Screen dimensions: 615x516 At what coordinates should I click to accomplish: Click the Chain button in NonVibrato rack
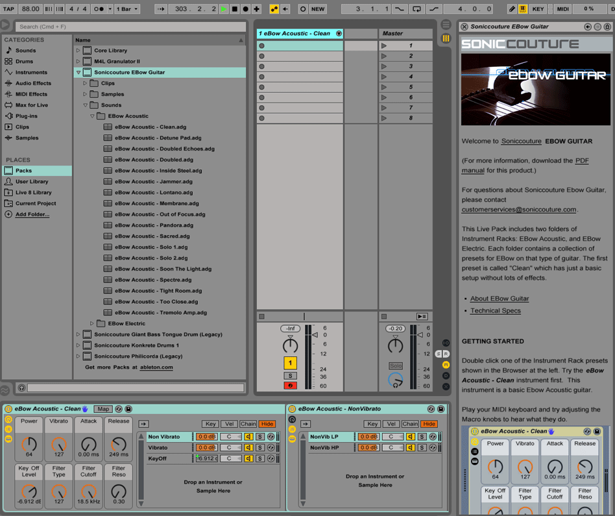pyautogui.click(x=410, y=424)
